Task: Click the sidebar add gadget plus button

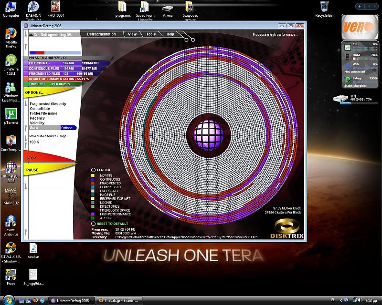Action: (x=360, y=6)
